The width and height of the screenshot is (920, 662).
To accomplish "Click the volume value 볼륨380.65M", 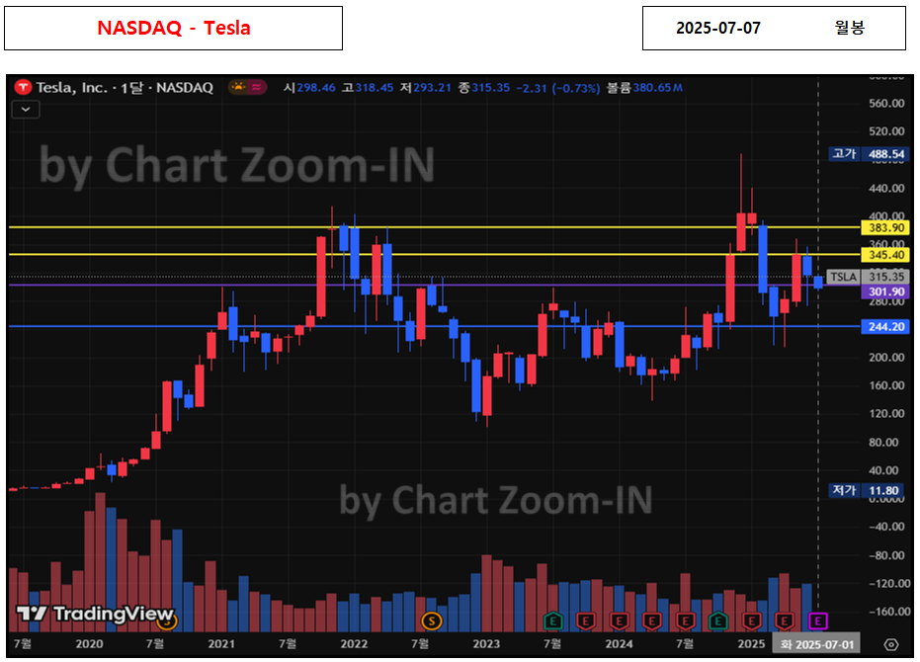I will click(x=644, y=88).
